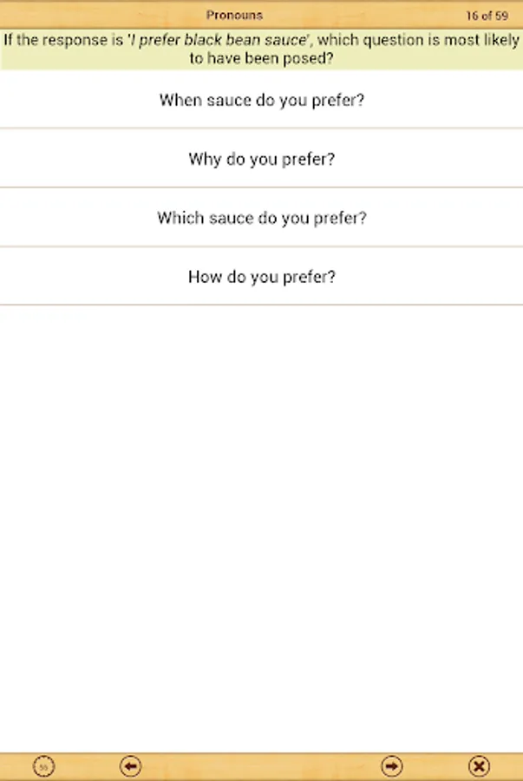Click the italic phrase 'I prefer black bean sauce'
Screen dimensions: 523x781
pos(219,40)
